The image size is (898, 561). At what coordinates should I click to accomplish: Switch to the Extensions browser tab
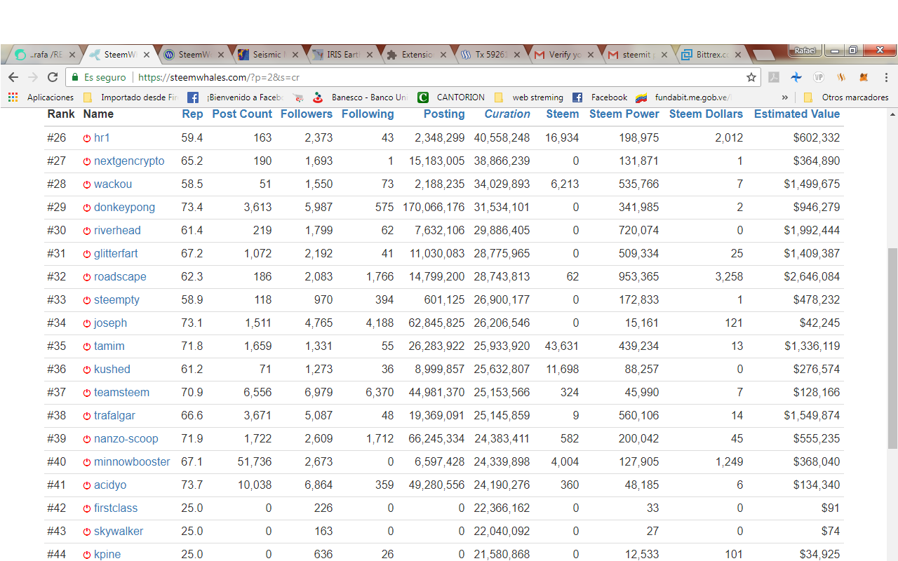pos(417,54)
